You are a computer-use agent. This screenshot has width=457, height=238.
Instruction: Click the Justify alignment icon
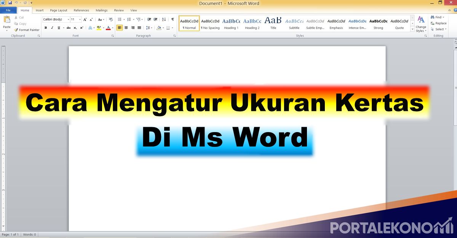(x=139, y=28)
